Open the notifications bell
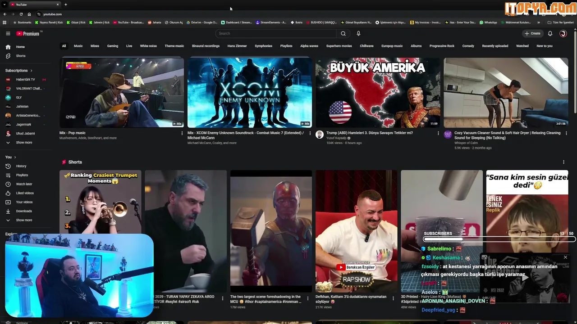 pyautogui.click(x=550, y=33)
